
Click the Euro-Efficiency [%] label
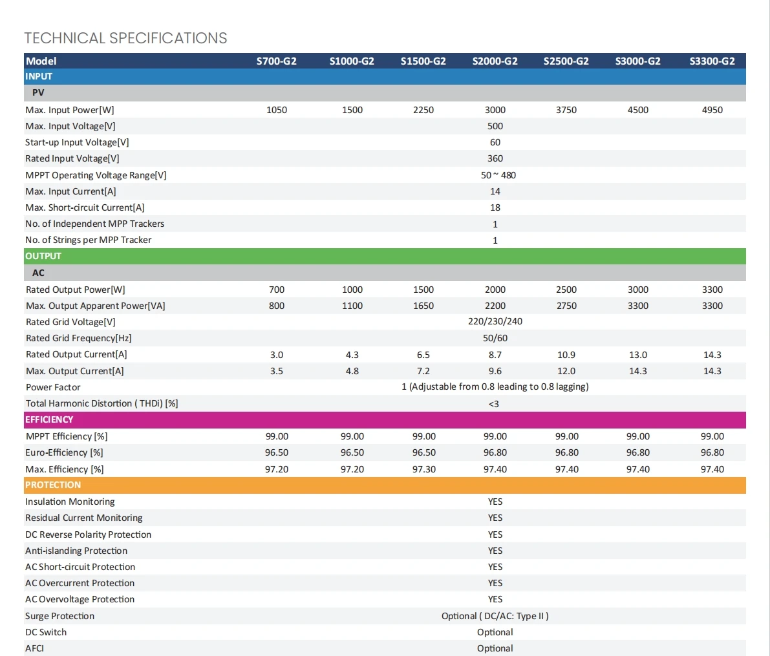(65, 452)
